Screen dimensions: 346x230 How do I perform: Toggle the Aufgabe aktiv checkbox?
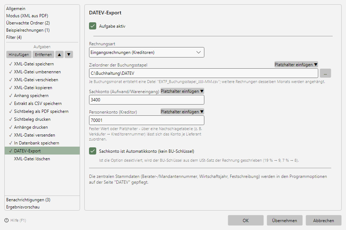pos(93,26)
